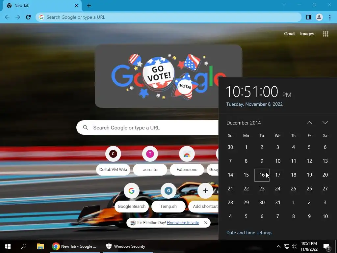Select November 30 in calendar's first row
This screenshot has width=337, height=253.
click(230, 147)
